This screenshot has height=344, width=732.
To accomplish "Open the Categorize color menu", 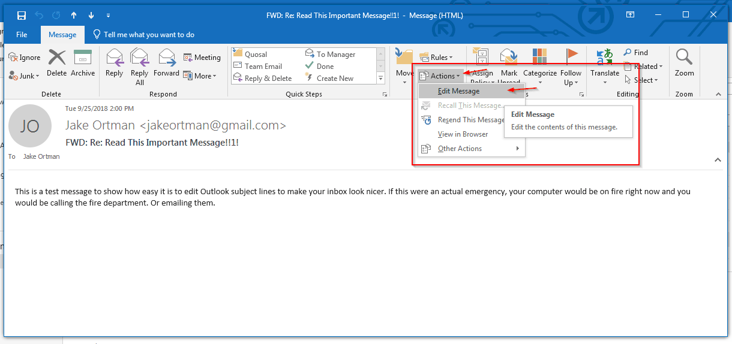I will point(540,64).
